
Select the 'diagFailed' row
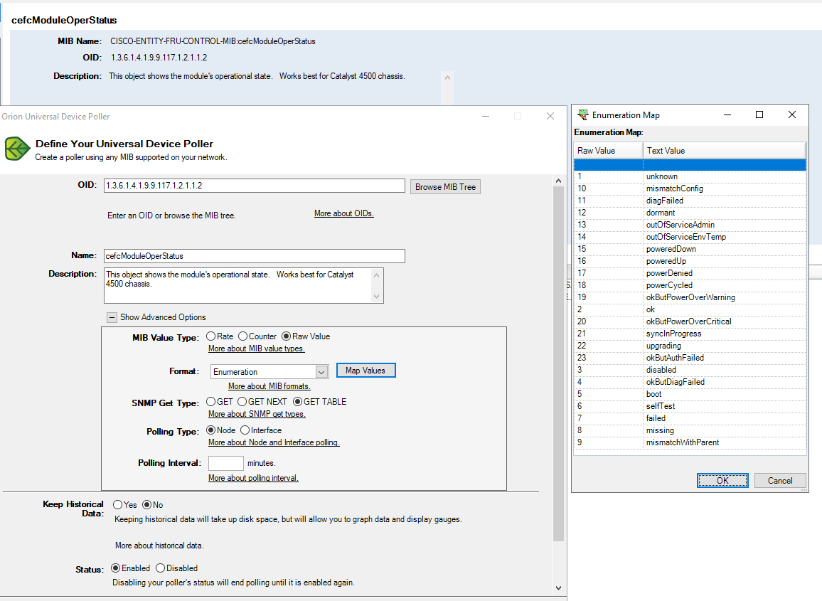tap(690, 201)
